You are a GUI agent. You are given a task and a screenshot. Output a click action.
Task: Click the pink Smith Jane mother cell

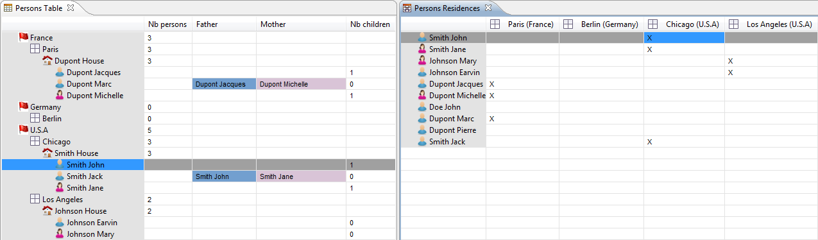301,176
